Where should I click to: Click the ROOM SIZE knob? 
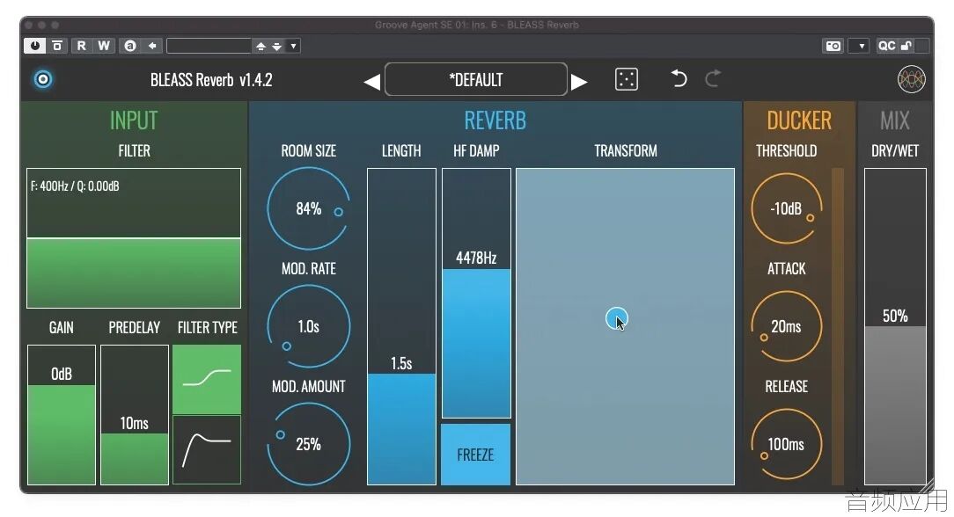pyautogui.click(x=309, y=208)
